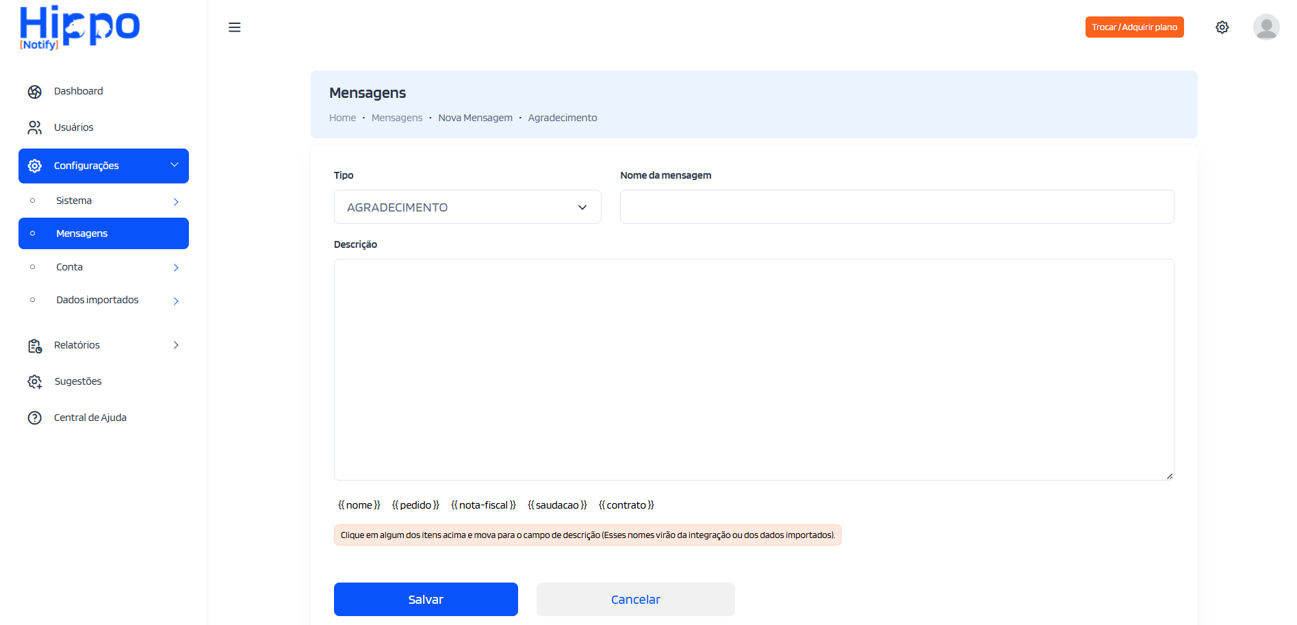Click the Sugestões gear-plus icon
The width and height of the screenshot is (1297, 625).
click(x=35, y=382)
